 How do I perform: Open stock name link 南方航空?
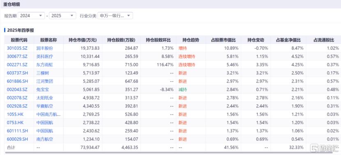click(45, 139)
